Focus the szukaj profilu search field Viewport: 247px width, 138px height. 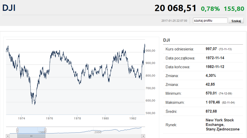pos(210,21)
